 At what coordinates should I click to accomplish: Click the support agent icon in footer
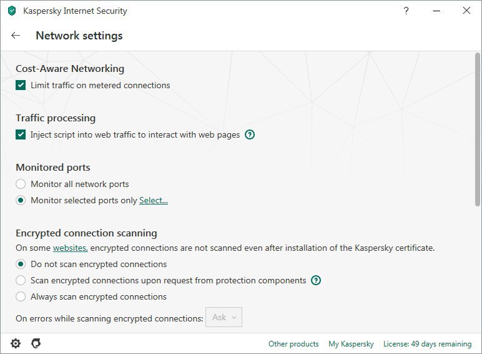(36, 343)
